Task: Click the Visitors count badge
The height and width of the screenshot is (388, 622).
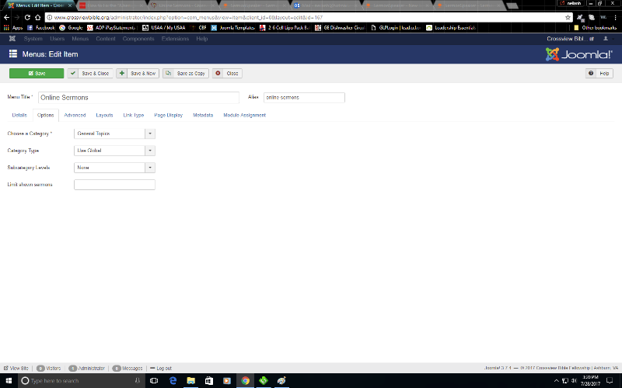Action: pos(40,368)
